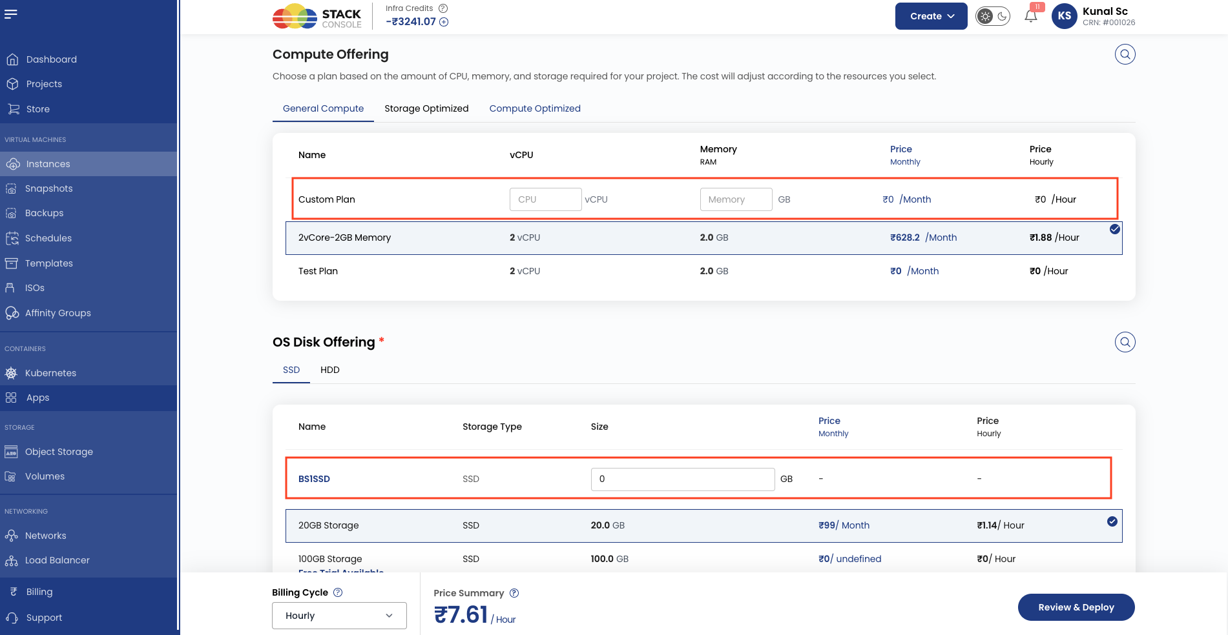Select the 2vCore-2GB Memory plan row
Viewport: 1228px width, 635px height.
tap(703, 237)
